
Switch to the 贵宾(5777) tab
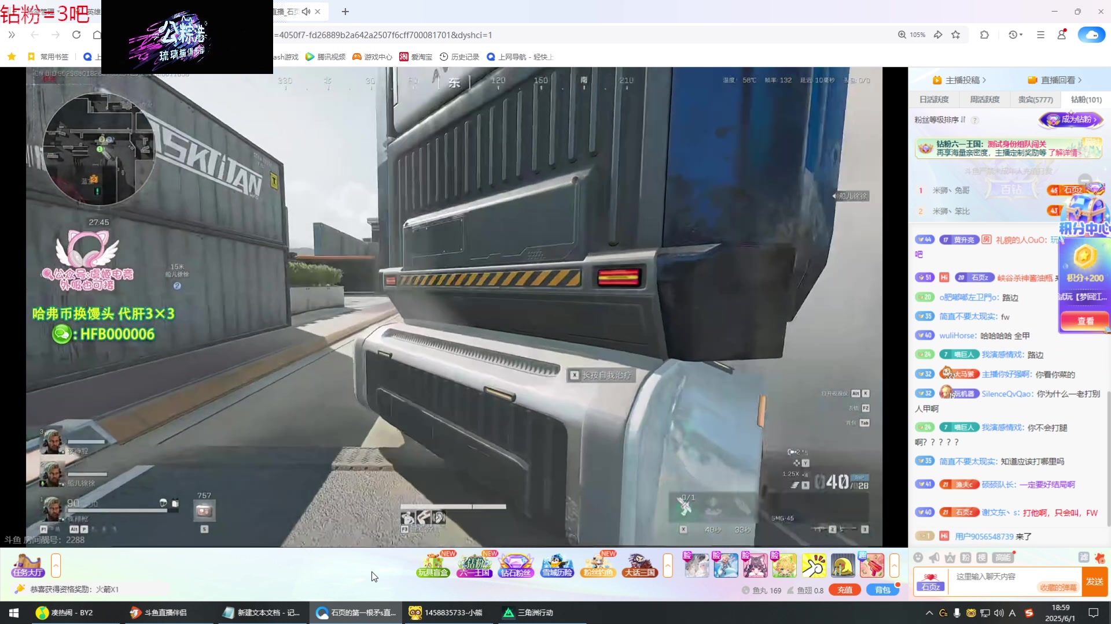point(1035,99)
